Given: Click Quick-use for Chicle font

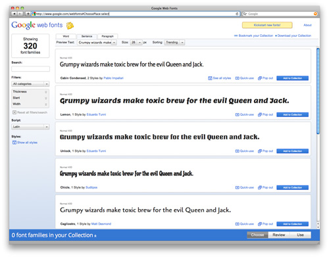Looking at the screenshot, I should pyautogui.click(x=245, y=187).
